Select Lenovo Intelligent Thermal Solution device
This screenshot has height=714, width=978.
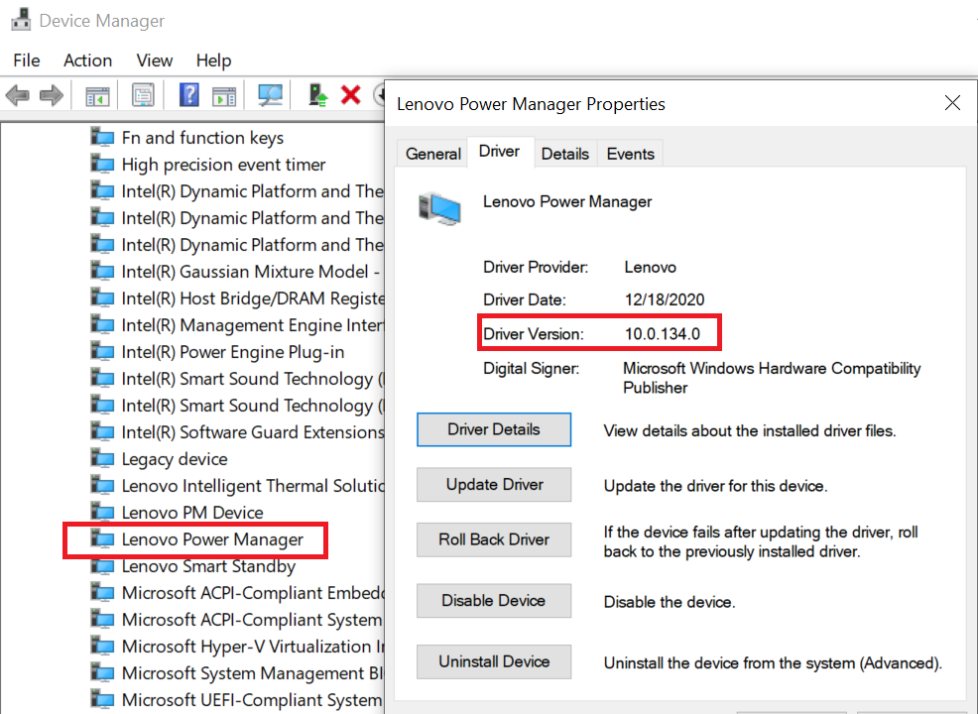pos(253,486)
